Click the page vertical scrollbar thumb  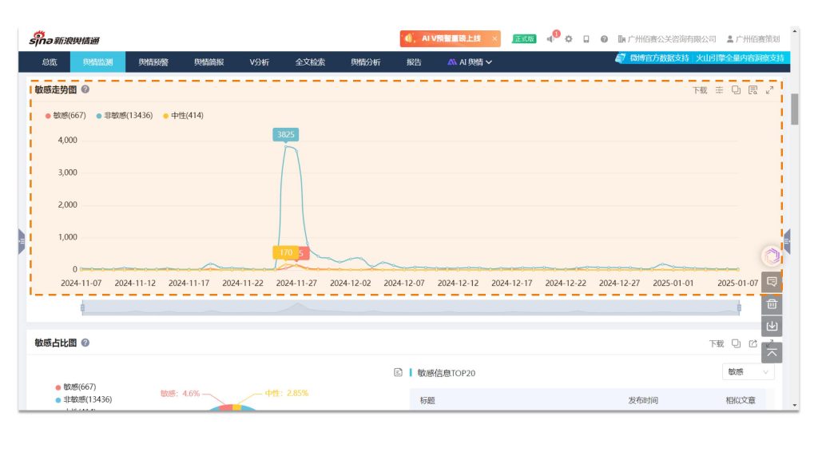[795, 109]
